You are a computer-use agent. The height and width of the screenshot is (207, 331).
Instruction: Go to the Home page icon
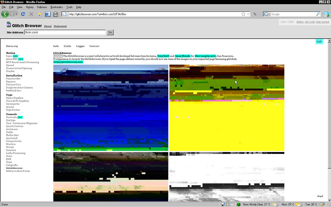pos(39,14)
